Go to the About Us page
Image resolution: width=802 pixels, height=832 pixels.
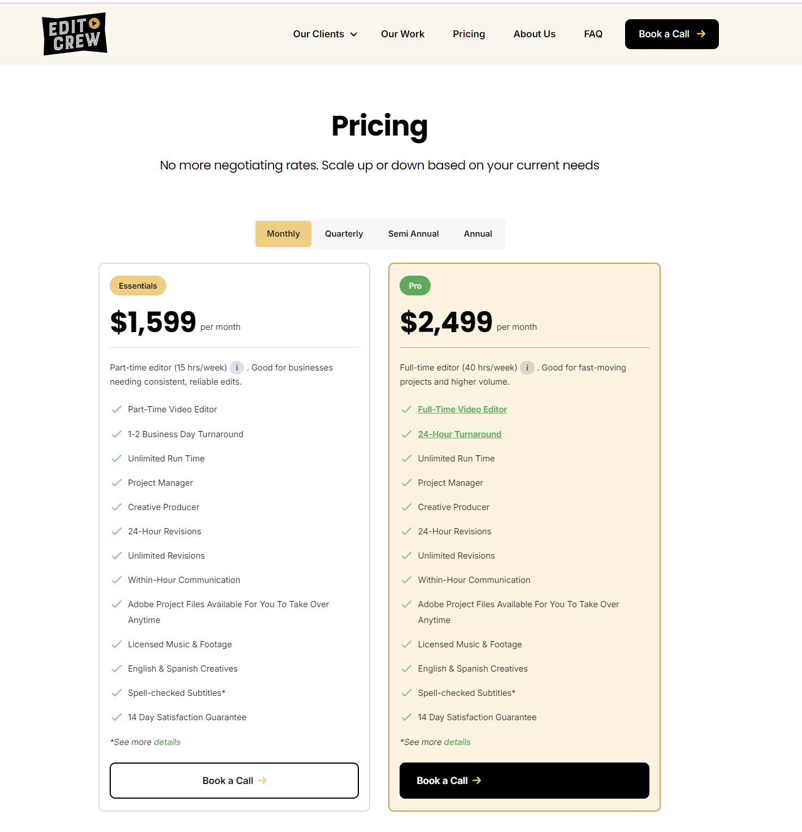534,34
